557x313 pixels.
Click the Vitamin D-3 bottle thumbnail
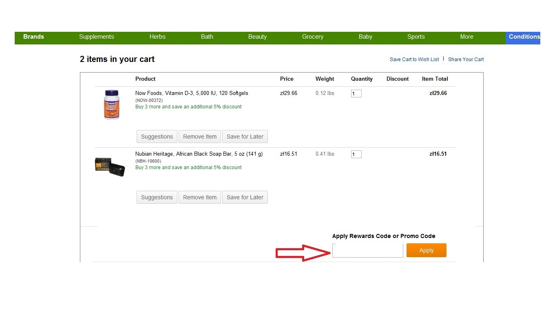point(111,105)
